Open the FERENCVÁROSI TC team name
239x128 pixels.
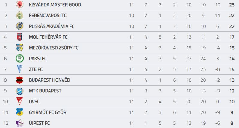coord(48,16)
